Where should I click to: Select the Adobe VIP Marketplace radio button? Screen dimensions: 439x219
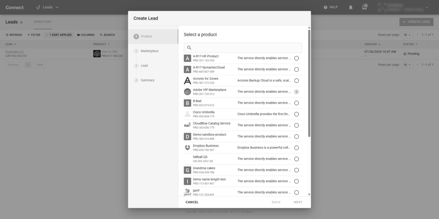click(x=297, y=92)
